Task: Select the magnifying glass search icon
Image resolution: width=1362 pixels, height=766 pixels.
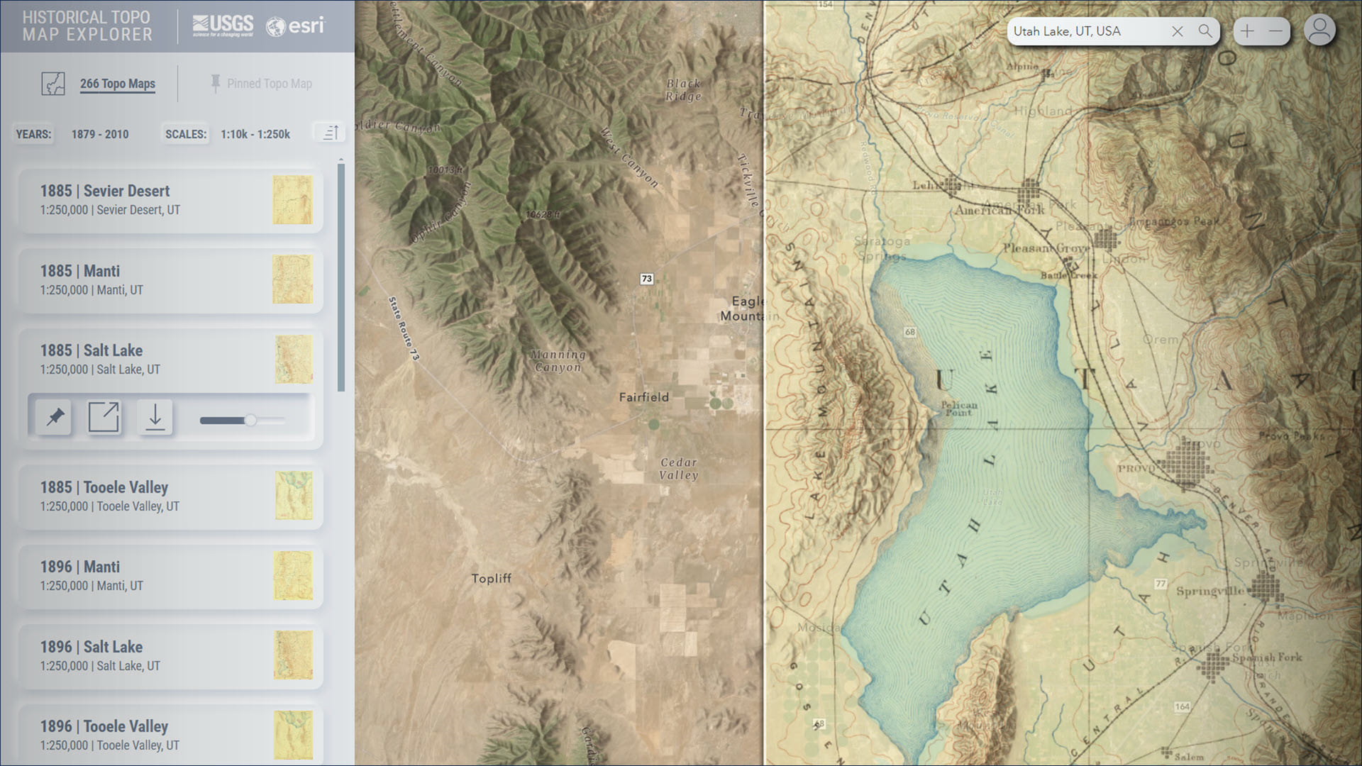Action: (x=1205, y=31)
